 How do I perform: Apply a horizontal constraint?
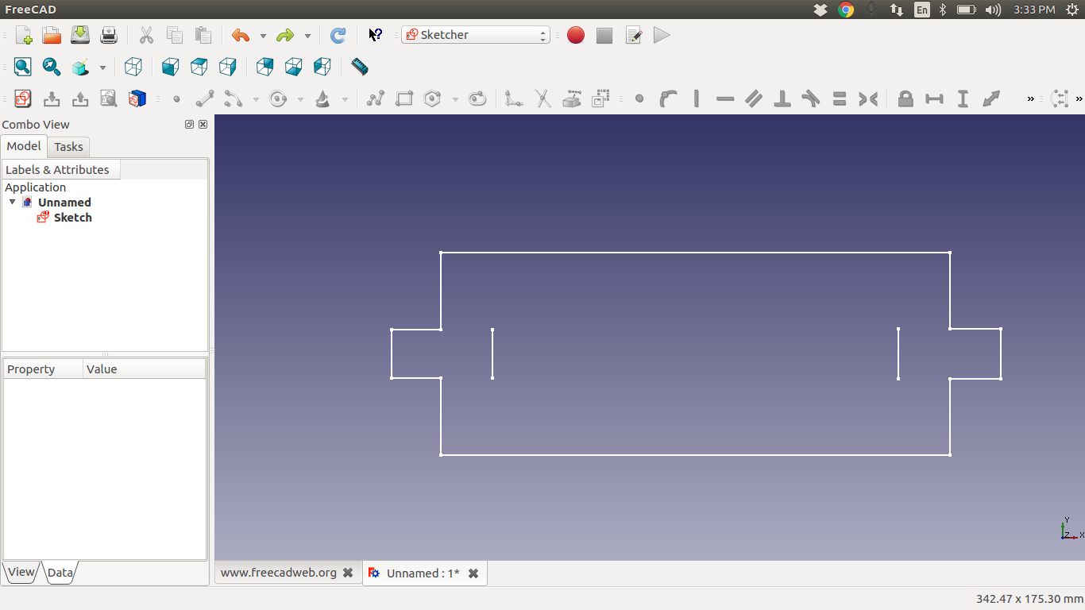click(724, 98)
